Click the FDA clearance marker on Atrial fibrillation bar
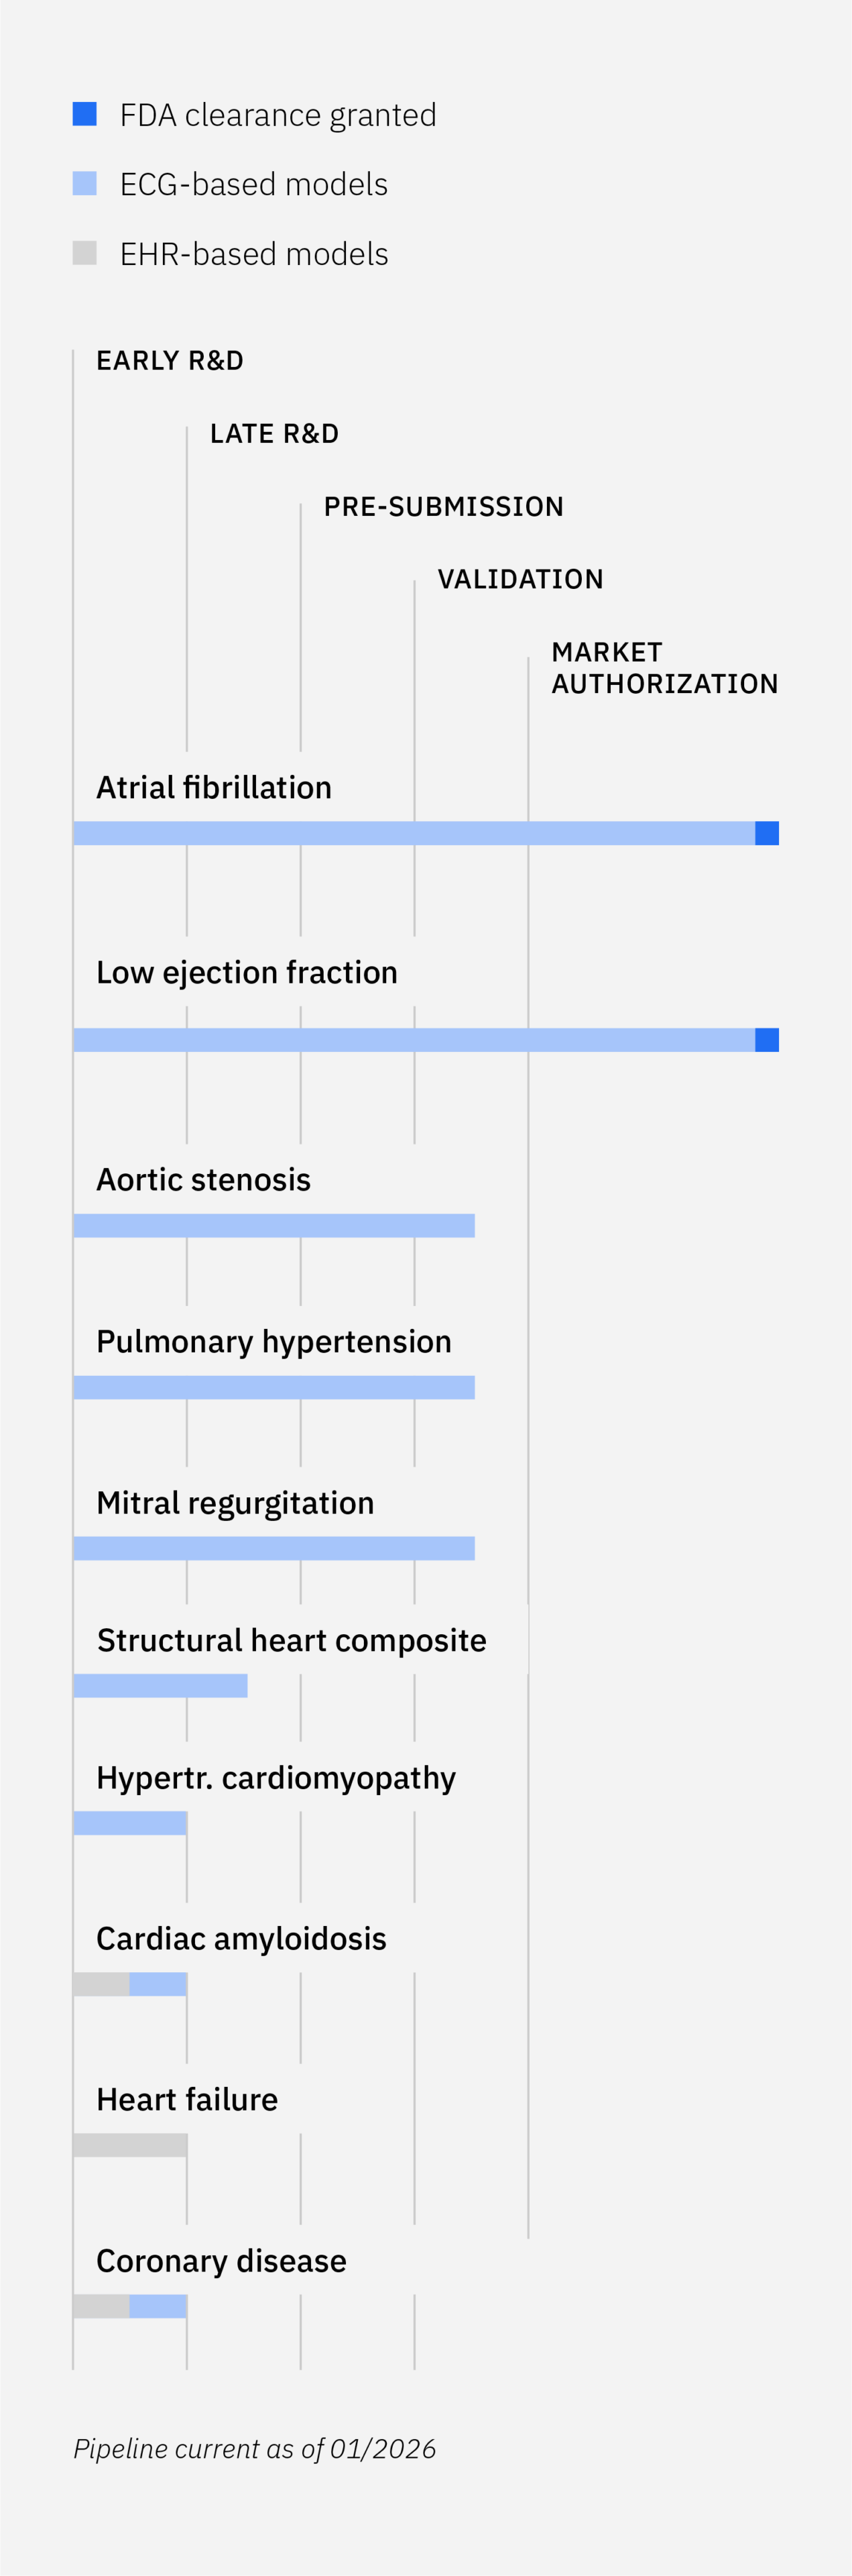Image resolution: width=852 pixels, height=2576 pixels. pyautogui.click(x=767, y=833)
